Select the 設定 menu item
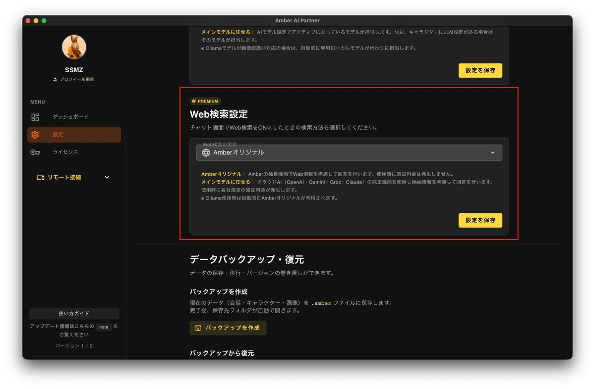The image size is (595, 389). (x=74, y=135)
